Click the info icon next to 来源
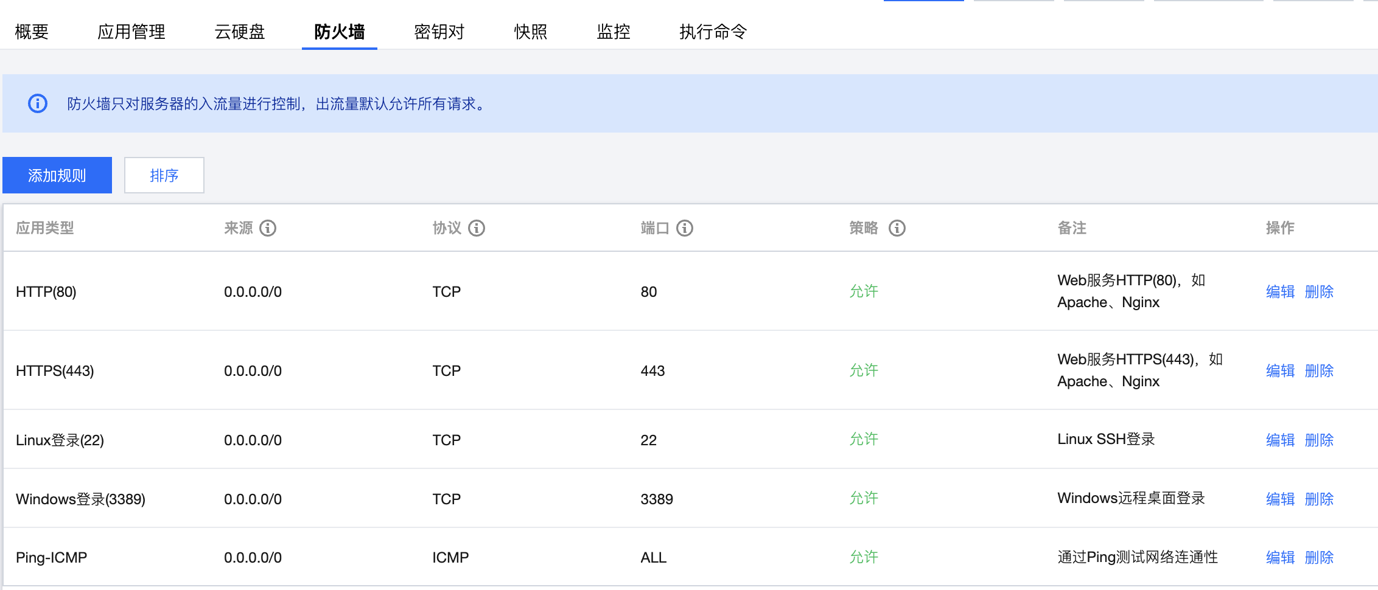Image resolution: width=1378 pixels, height=590 pixels. point(268,228)
